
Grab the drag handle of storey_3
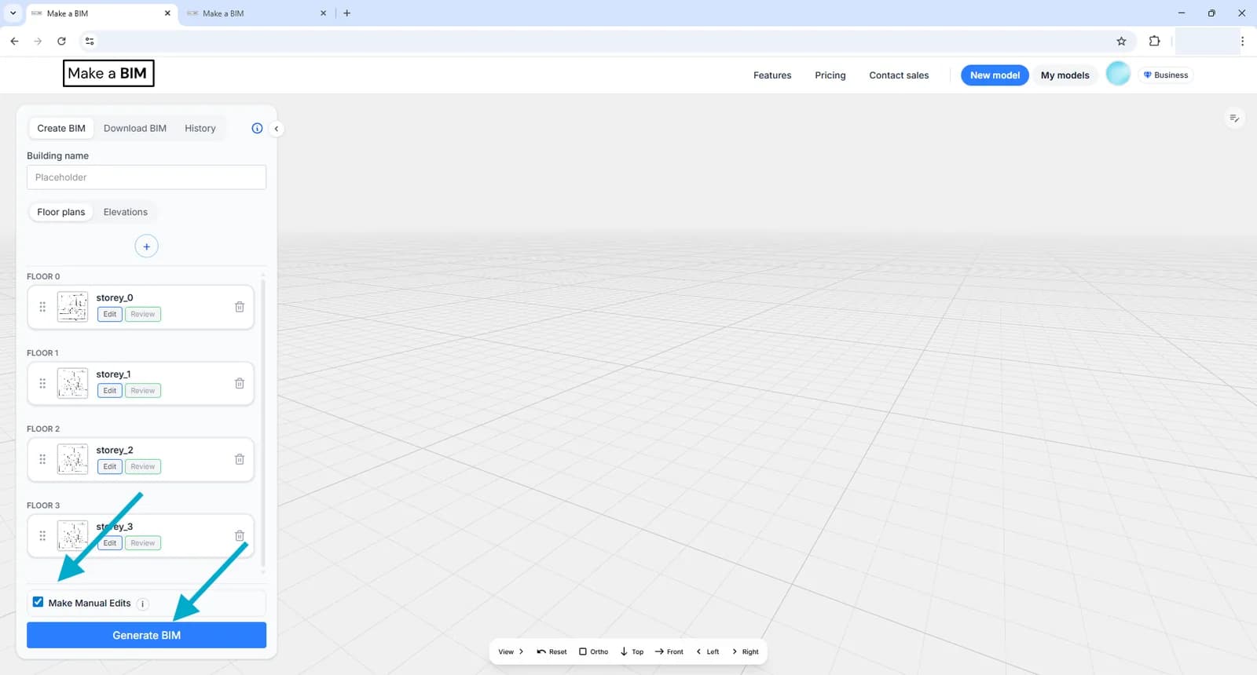(x=42, y=535)
